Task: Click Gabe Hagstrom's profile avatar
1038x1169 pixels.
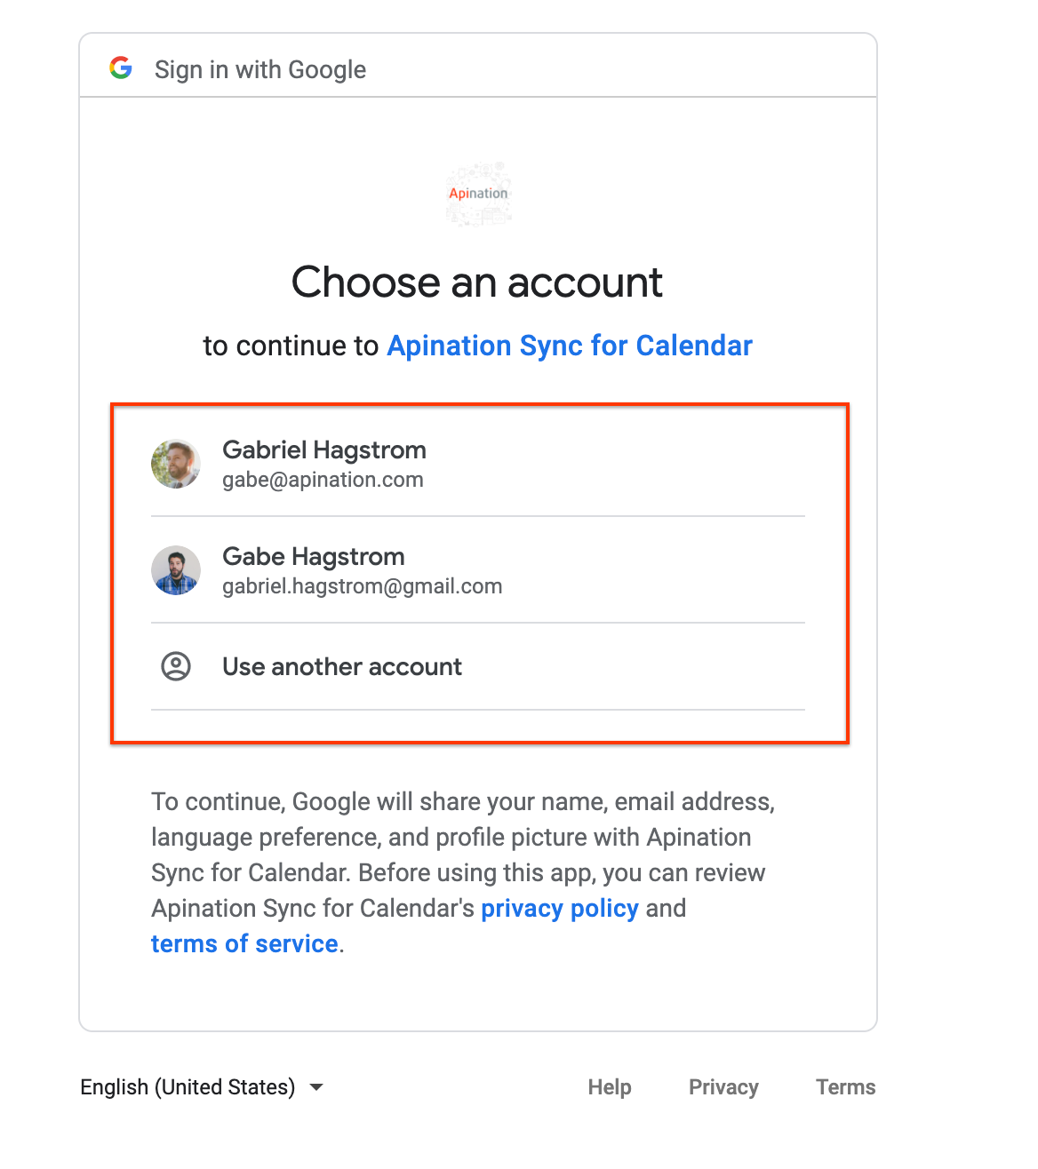Action: coord(176,570)
